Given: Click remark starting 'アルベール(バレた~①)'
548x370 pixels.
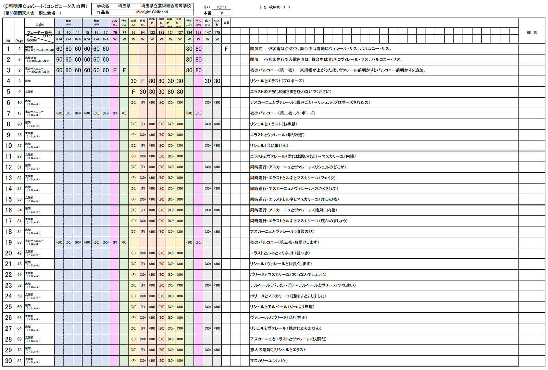Looking at the screenshot, I should pos(303,285).
